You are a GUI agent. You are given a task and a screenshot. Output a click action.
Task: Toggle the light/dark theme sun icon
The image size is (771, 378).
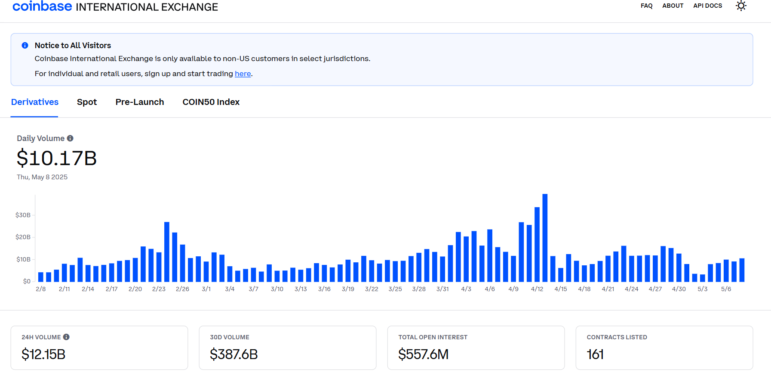pos(740,6)
